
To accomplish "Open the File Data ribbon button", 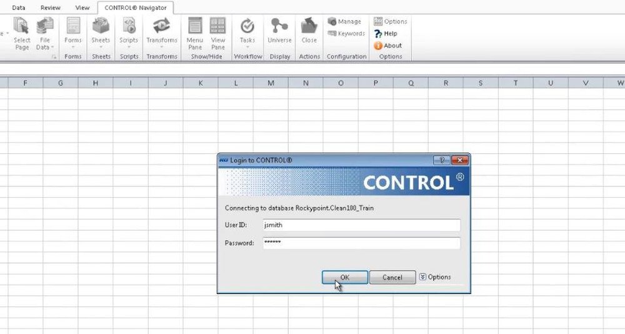I will (44, 34).
